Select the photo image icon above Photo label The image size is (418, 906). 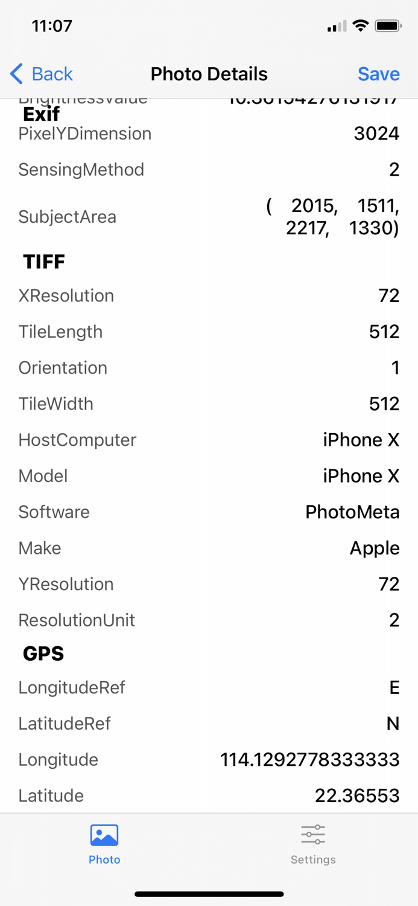coord(104,835)
